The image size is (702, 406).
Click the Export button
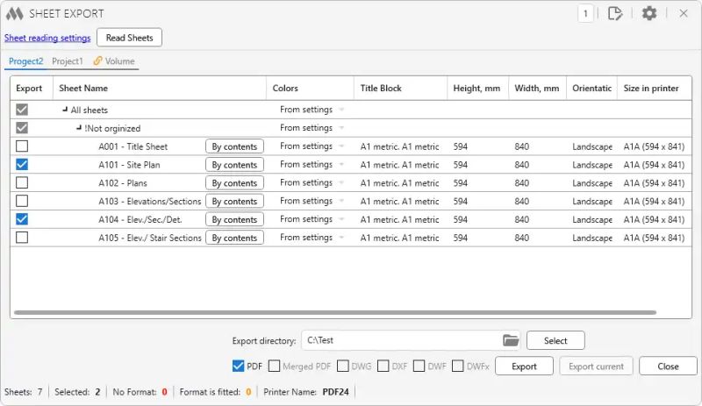click(x=524, y=367)
